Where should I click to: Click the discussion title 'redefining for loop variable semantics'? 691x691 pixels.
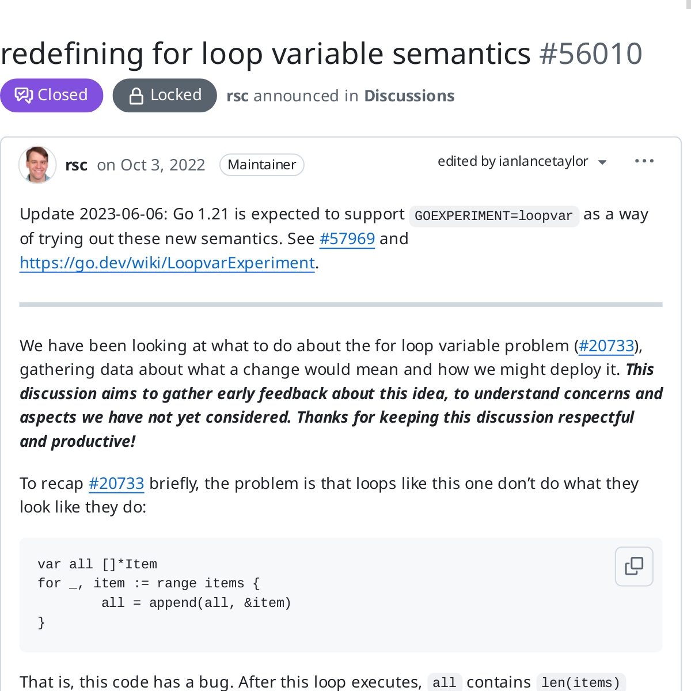265,54
